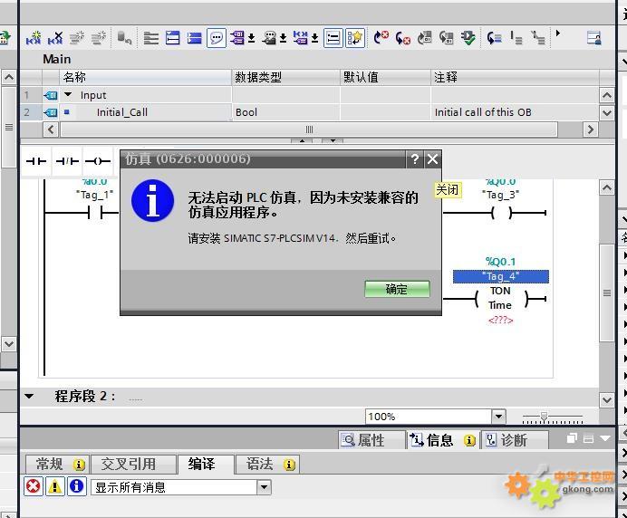
Task: Click the far-right editor toolbar icon
Action: click(x=594, y=38)
